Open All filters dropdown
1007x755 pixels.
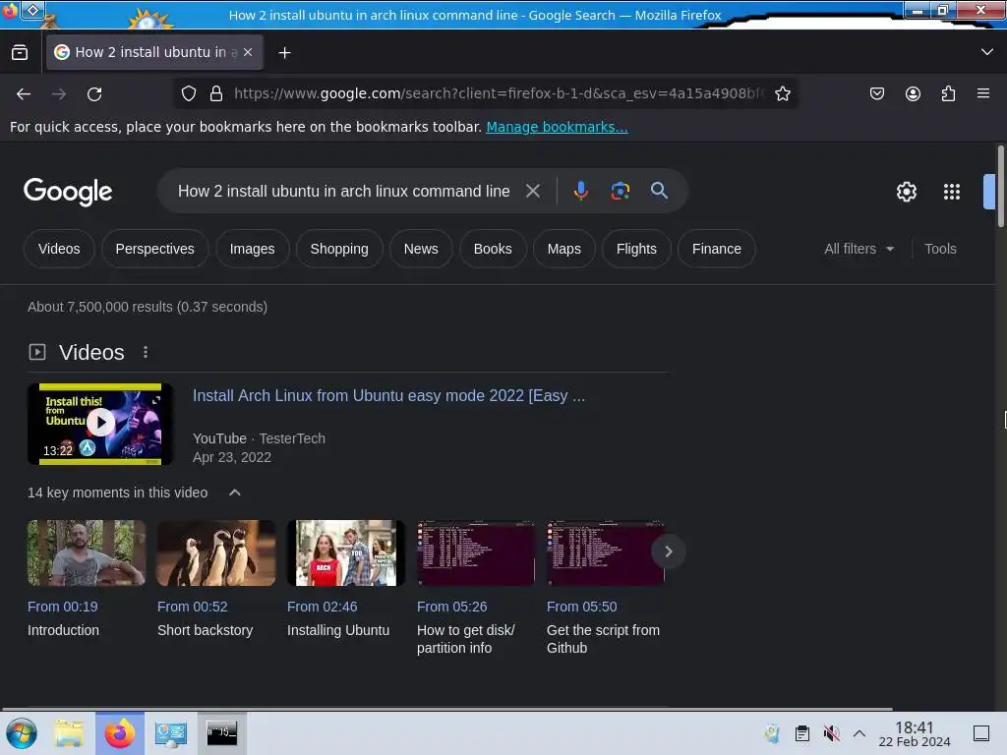tap(859, 249)
